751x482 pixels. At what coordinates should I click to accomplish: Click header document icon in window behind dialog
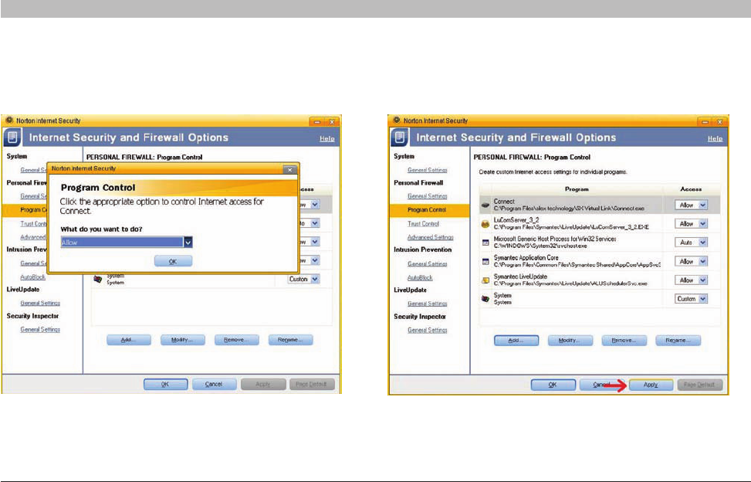click(12, 138)
